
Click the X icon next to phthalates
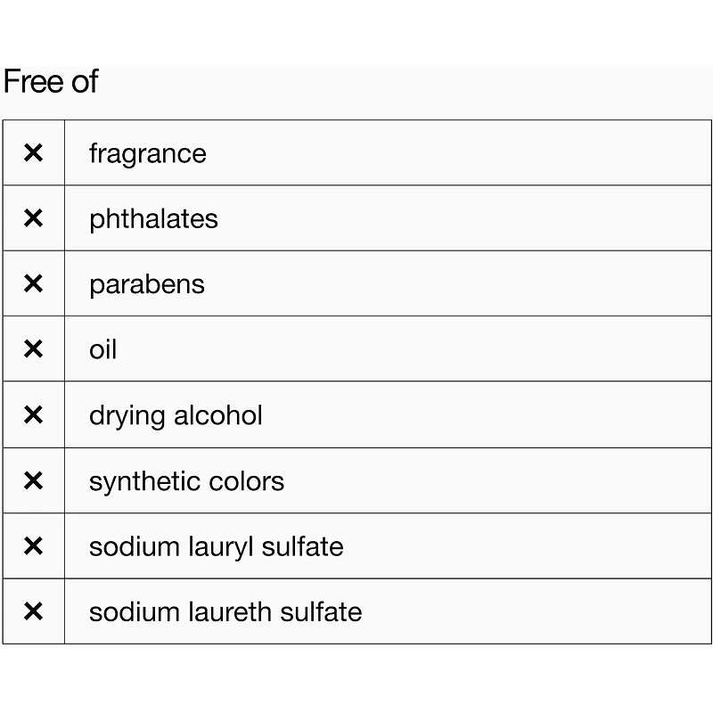click(x=33, y=218)
